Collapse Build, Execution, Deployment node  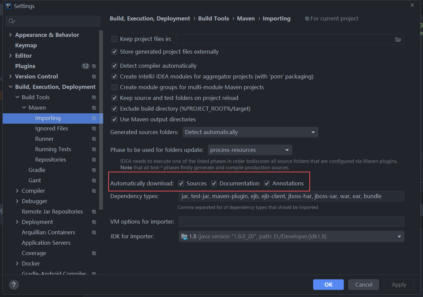(10, 87)
